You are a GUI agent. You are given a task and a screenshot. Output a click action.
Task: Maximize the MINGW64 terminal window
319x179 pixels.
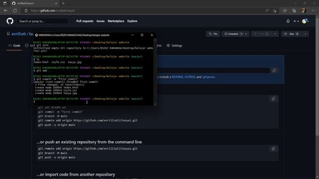pos(142,35)
